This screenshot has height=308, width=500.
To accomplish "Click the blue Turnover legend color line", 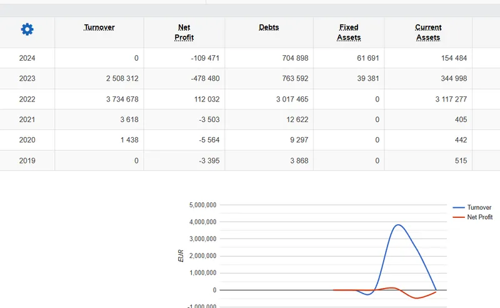I will tap(458, 208).
